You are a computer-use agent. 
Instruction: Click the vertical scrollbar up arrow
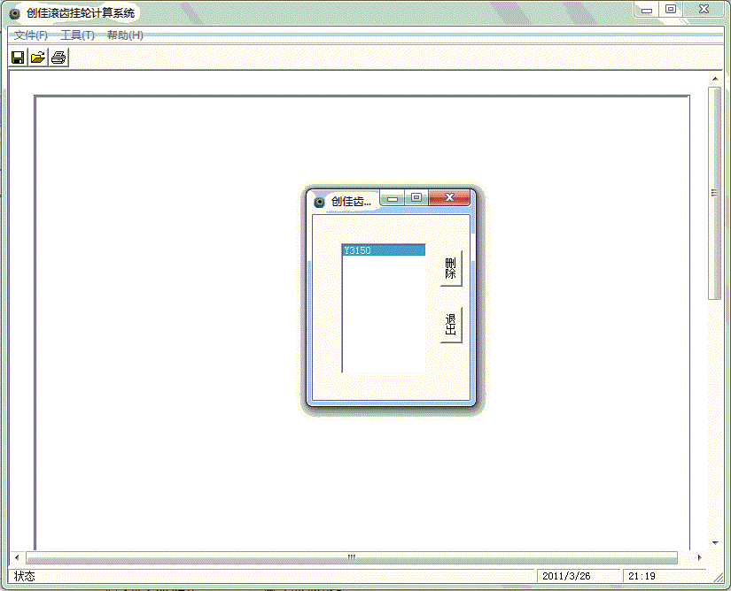click(715, 80)
